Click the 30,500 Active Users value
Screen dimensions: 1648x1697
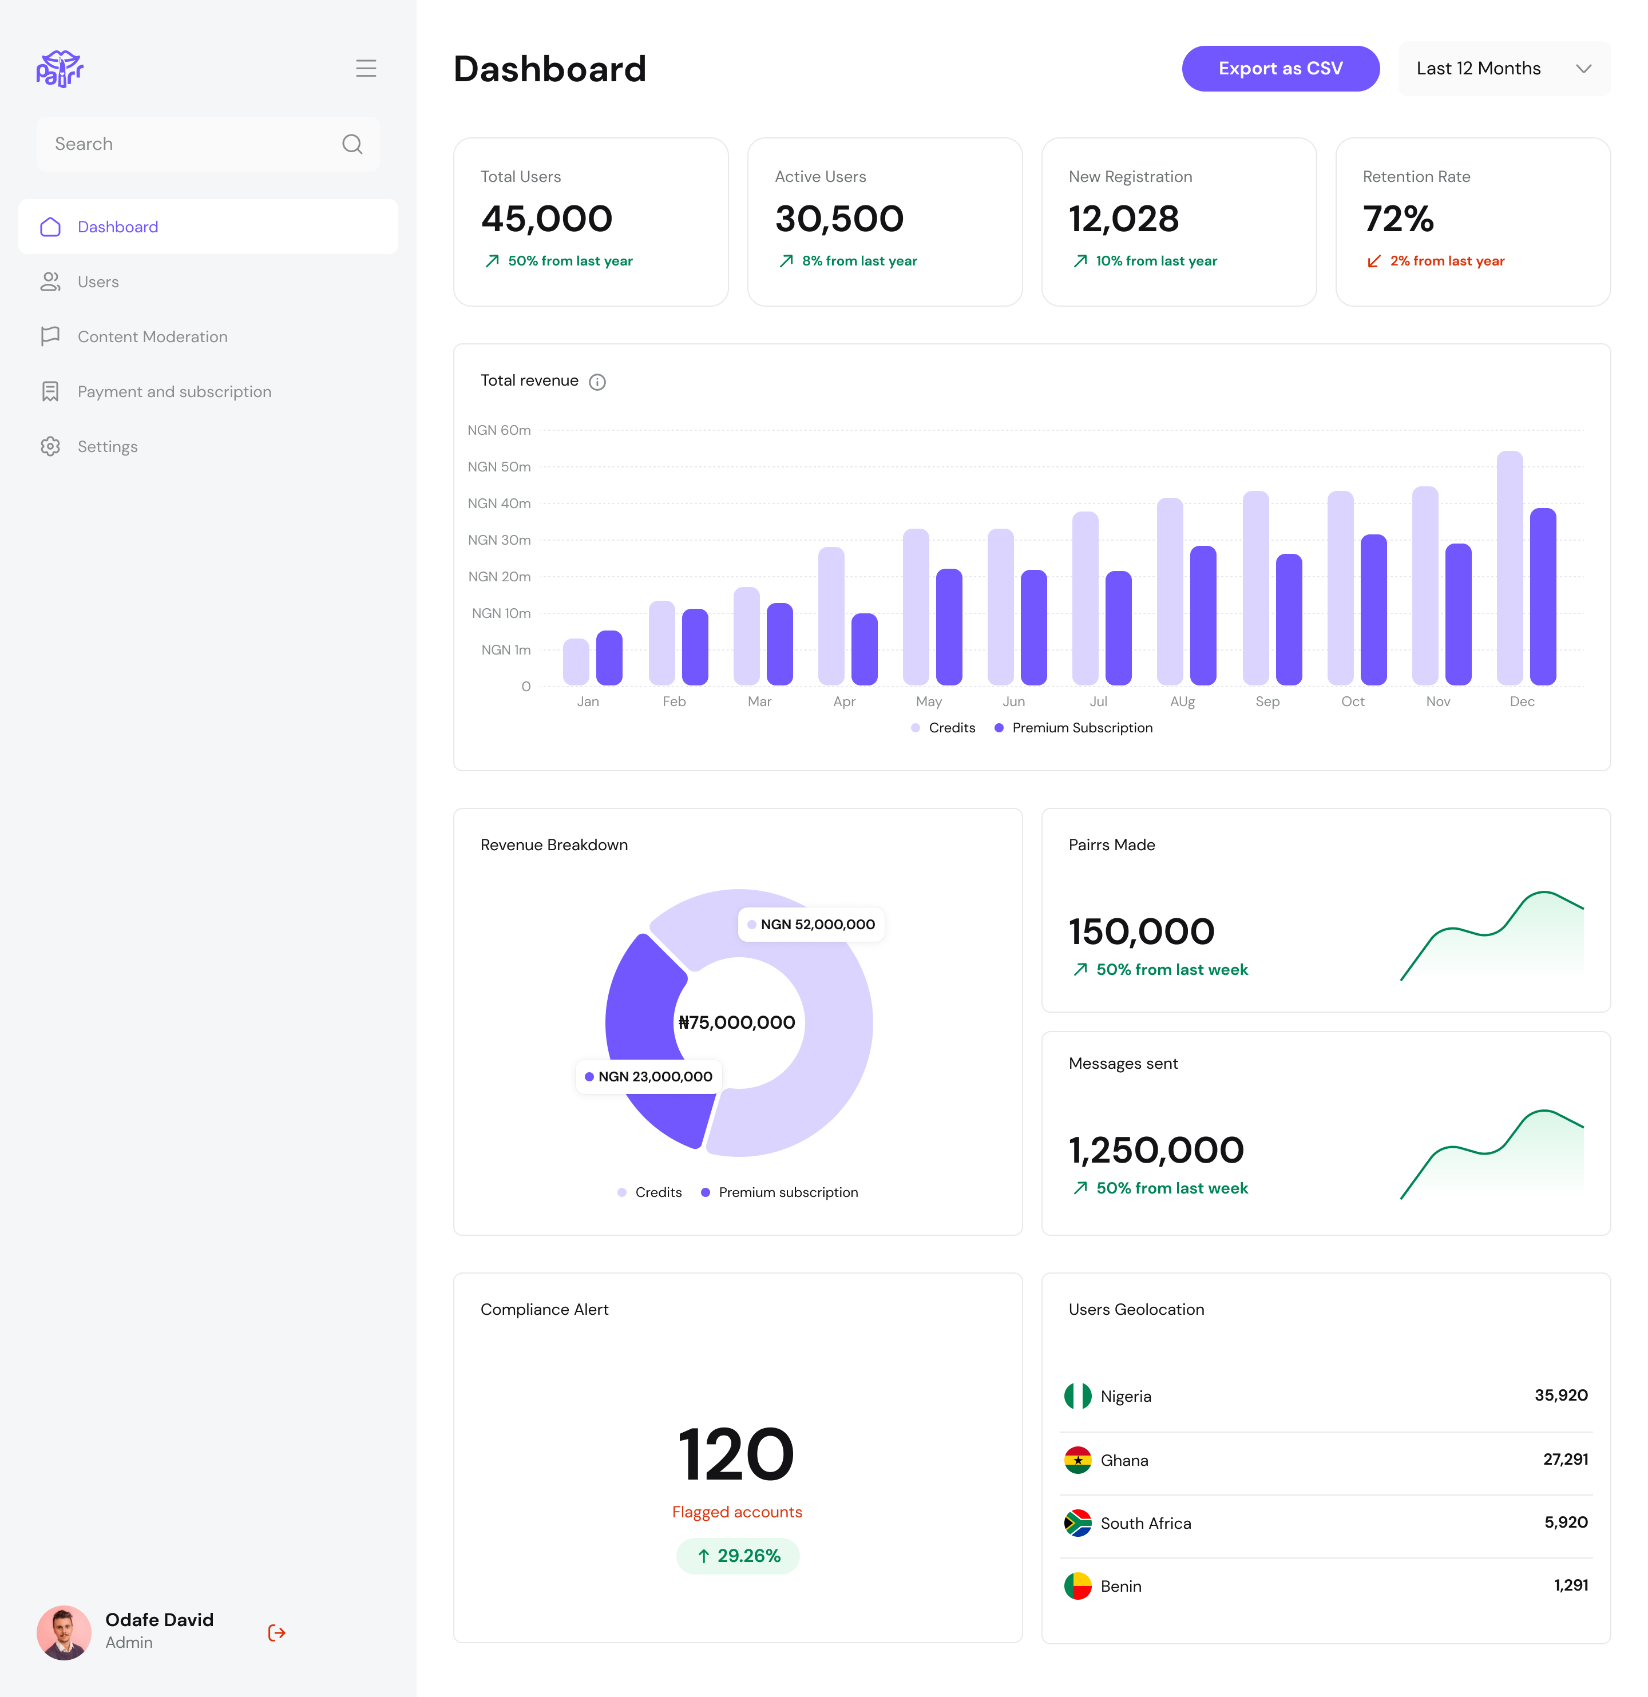(839, 218)
